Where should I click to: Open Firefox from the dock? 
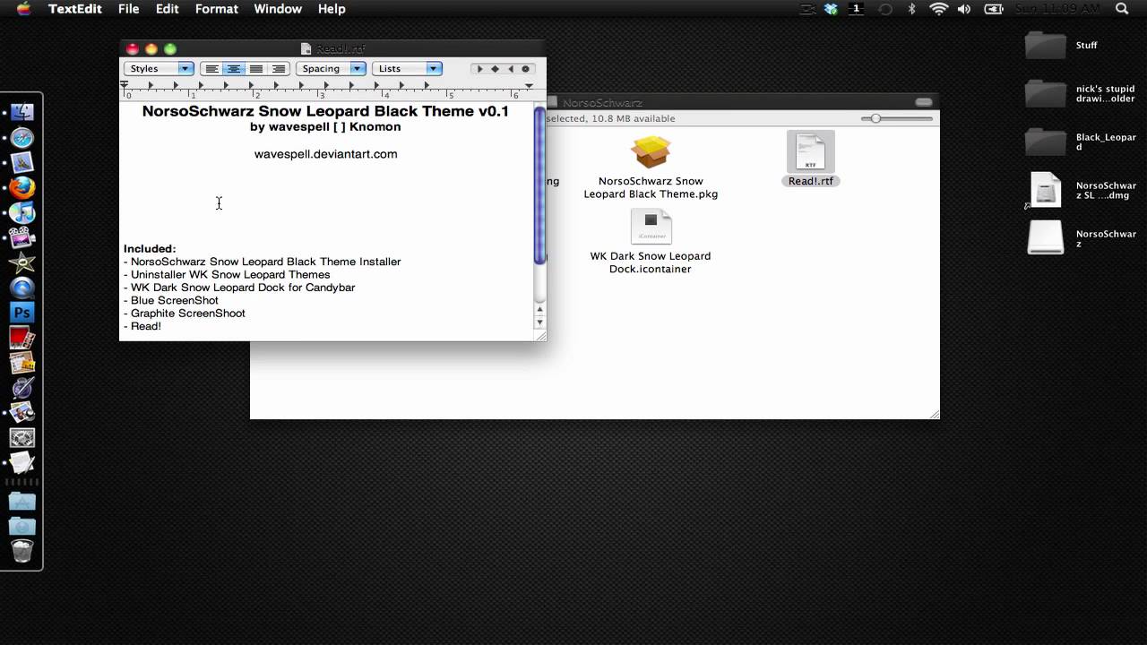coord(22,187)
